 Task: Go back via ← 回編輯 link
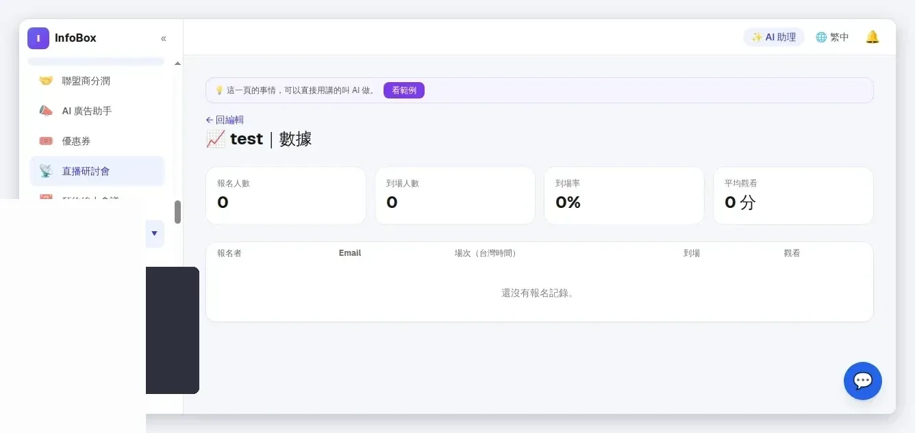click(x=225, y=120)
